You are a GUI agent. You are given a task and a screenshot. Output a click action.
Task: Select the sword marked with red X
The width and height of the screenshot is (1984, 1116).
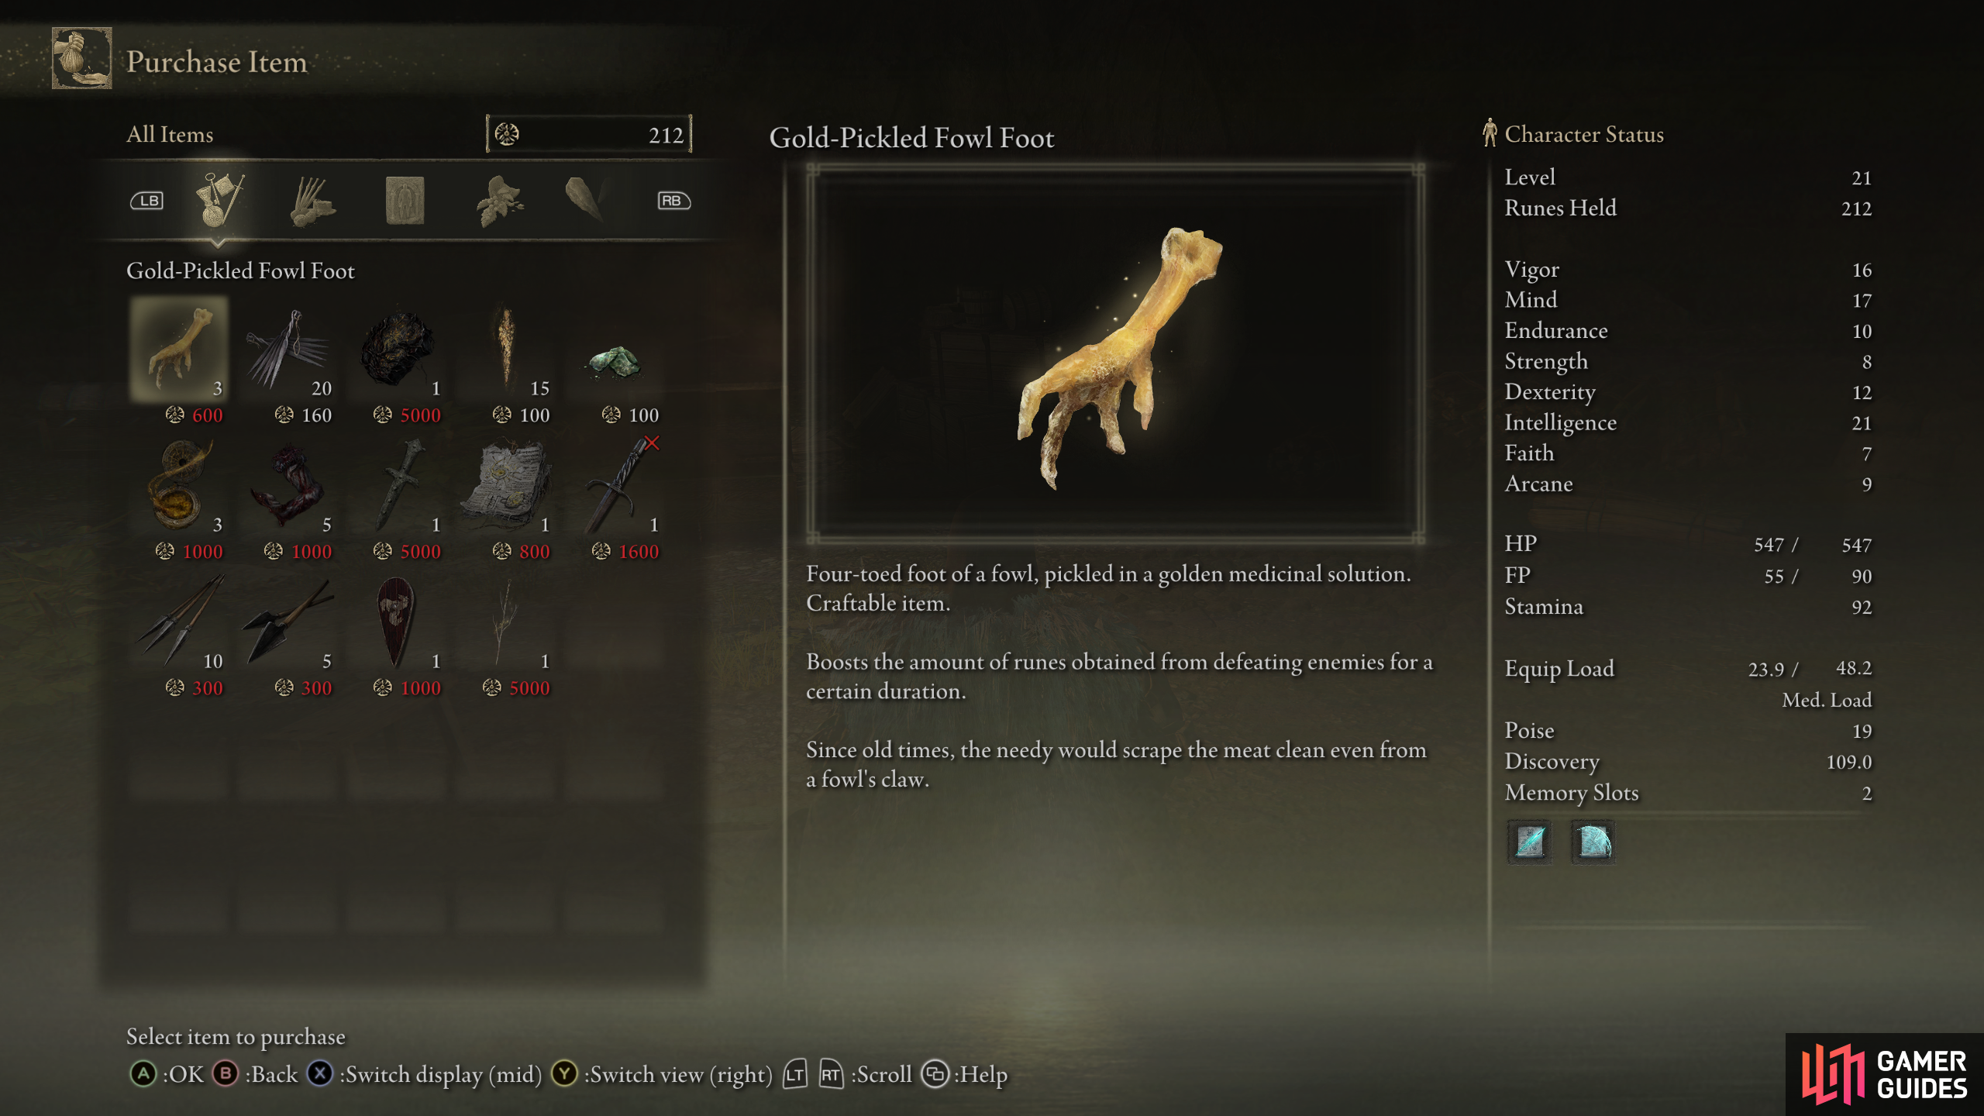coord(615,486)
